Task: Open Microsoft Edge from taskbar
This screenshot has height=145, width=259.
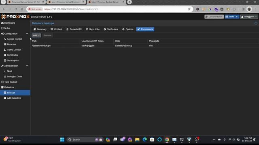Action: point(145,140)
